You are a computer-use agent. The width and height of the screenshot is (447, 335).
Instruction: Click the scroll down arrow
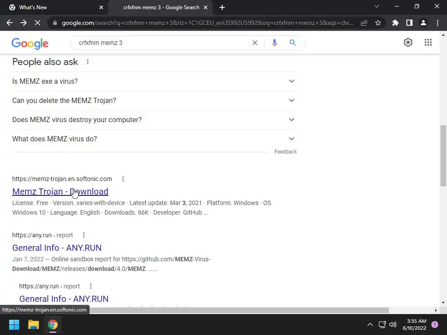[x=443, y=303]
